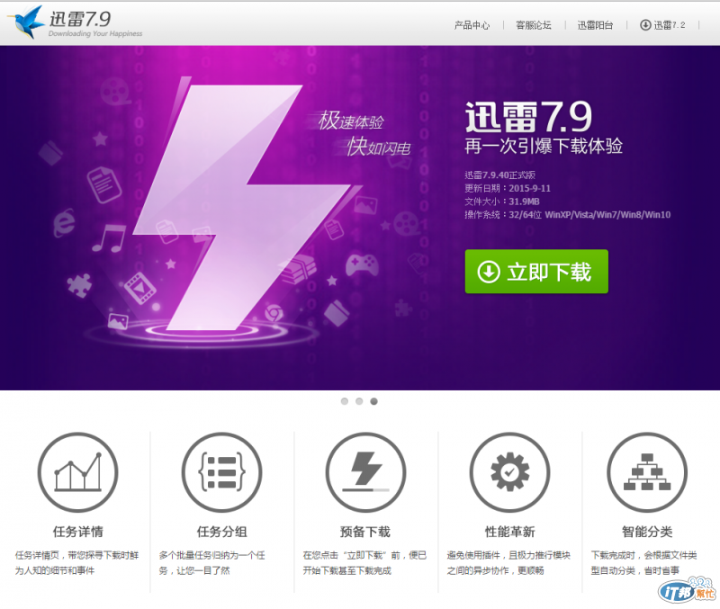Click the 智能分类 description paragraph
The height and width of the screenshot is (609, 720).
pyautogui.click(x=643, y=562)
